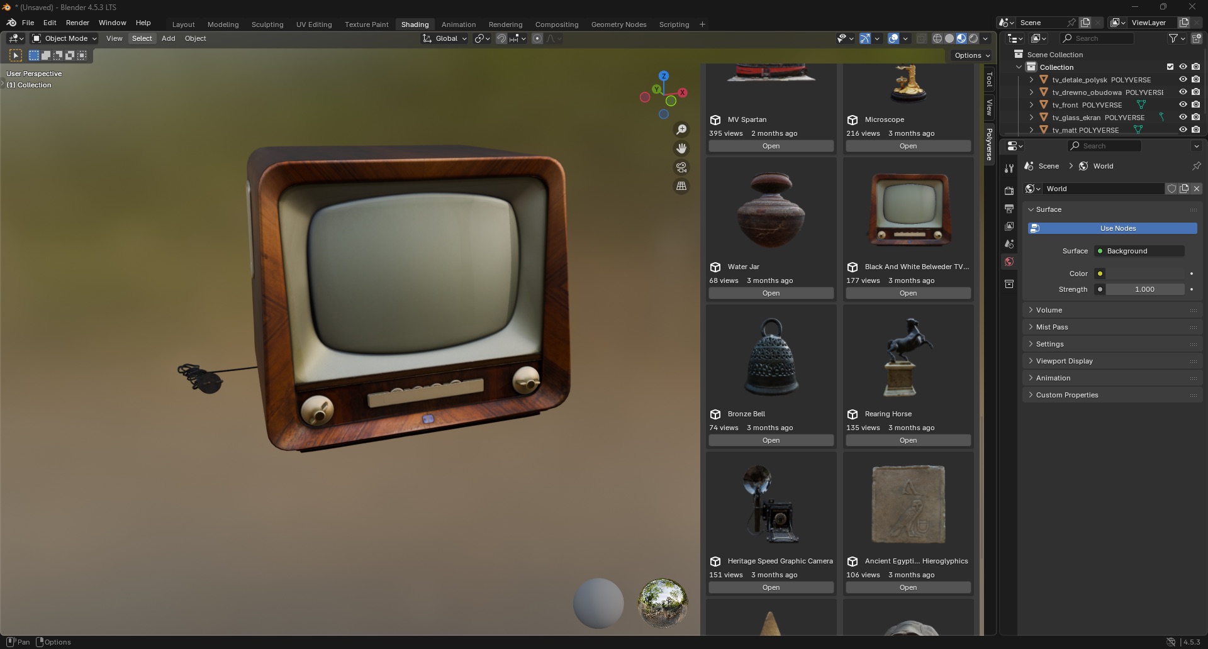Click fake user shield for World datablock
The image size is (1208, 649).
point(1172,189)
